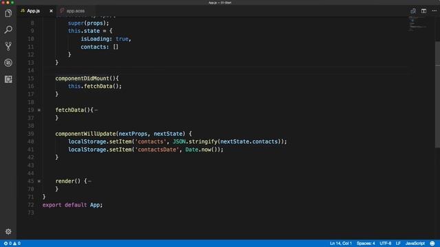The image size is (440, 247).
Task: Click the isLoading property
Action: (95, 39)
